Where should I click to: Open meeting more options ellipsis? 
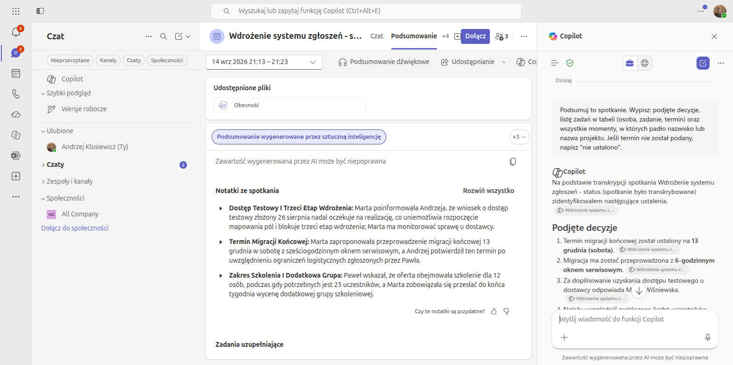pos(524,36)
